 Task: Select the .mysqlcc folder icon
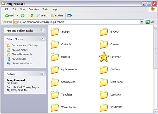(x=55, y=32)
